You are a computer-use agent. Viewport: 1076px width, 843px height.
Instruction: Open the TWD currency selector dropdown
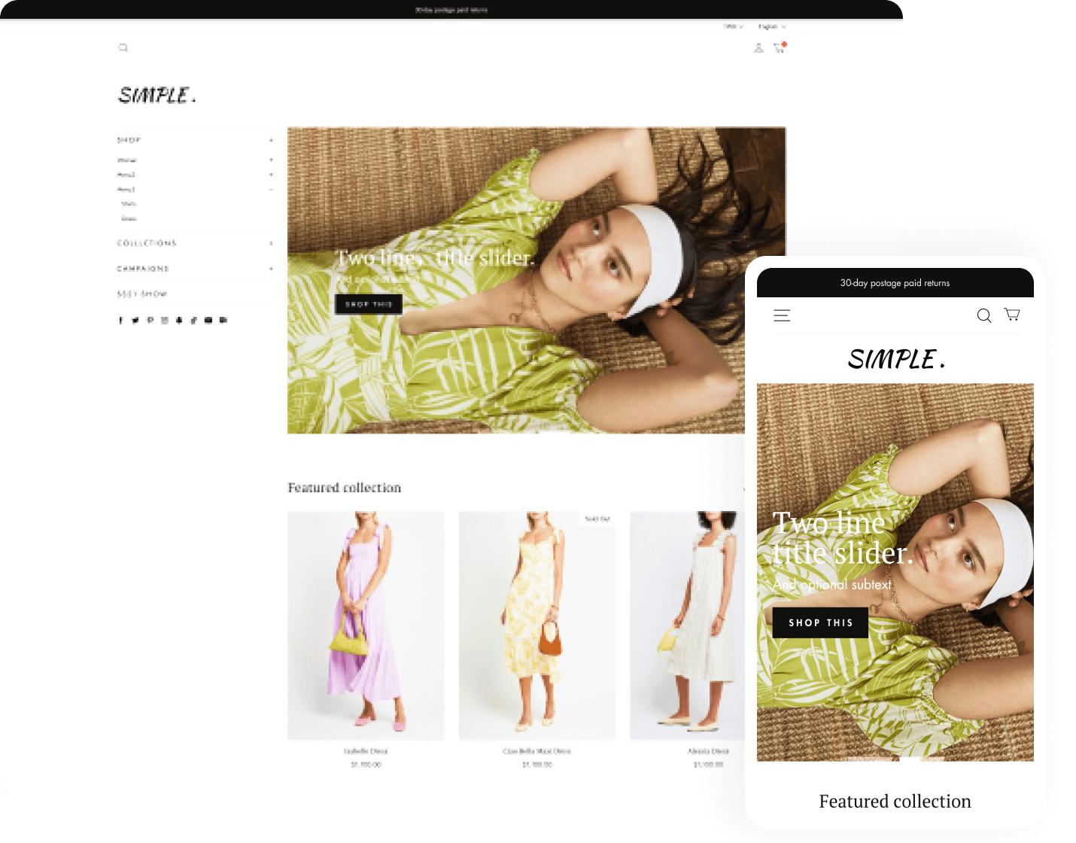point(731,26)
